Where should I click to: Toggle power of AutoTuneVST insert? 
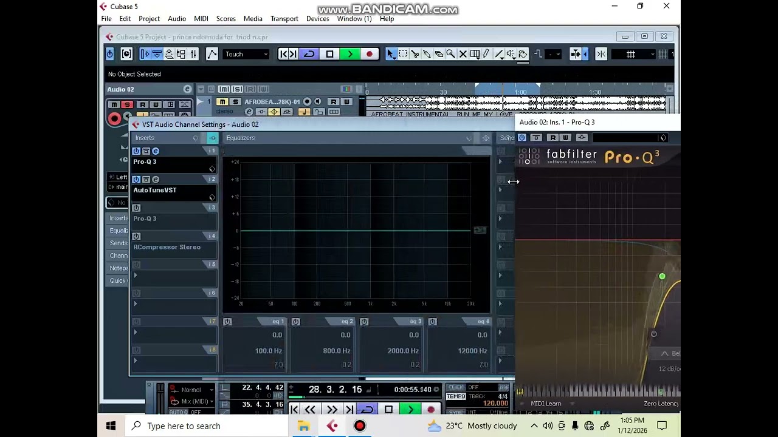coord(136,180)
